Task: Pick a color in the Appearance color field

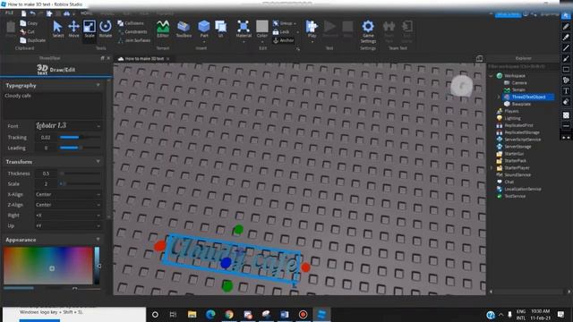Action: point(47,266)
